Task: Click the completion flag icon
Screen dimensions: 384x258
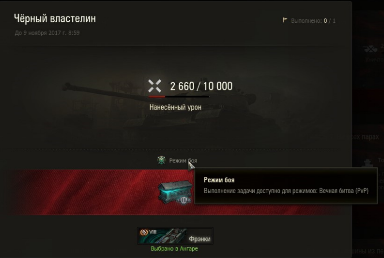Action: [x=285, y=20]
